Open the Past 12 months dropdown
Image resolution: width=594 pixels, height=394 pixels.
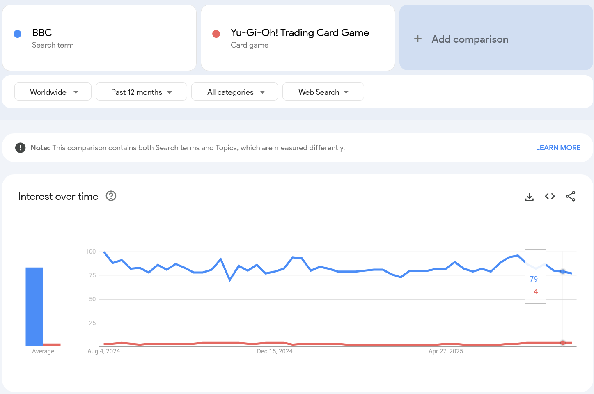tap(141, 92)
